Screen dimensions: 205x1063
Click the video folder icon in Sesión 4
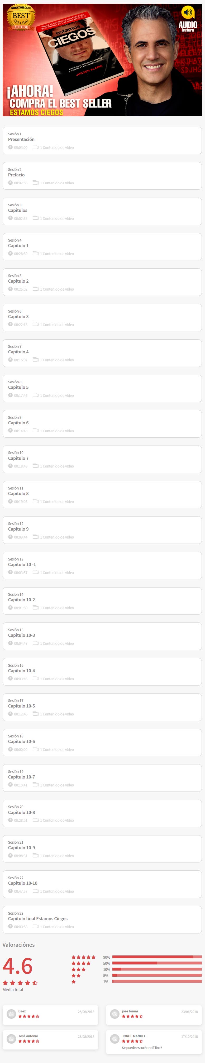click(36, 253)
